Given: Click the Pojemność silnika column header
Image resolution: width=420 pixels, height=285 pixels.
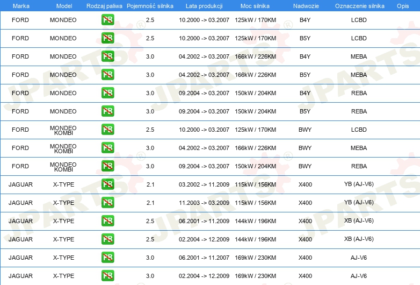Looking at the screenshot, I should tap(150, 6).
